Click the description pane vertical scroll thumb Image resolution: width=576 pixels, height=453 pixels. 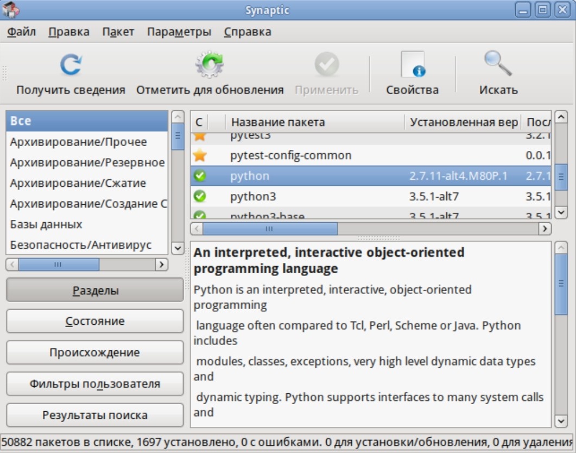point(561,284)
